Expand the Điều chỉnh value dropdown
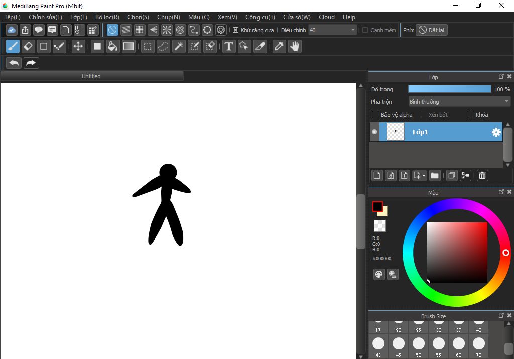 pos(353,30)
